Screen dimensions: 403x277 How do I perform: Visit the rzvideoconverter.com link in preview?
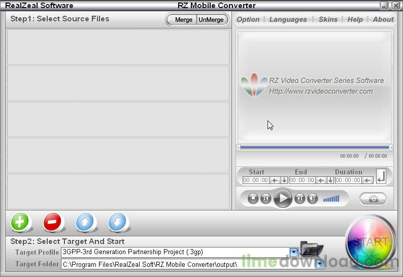click(x=321, y=91)
